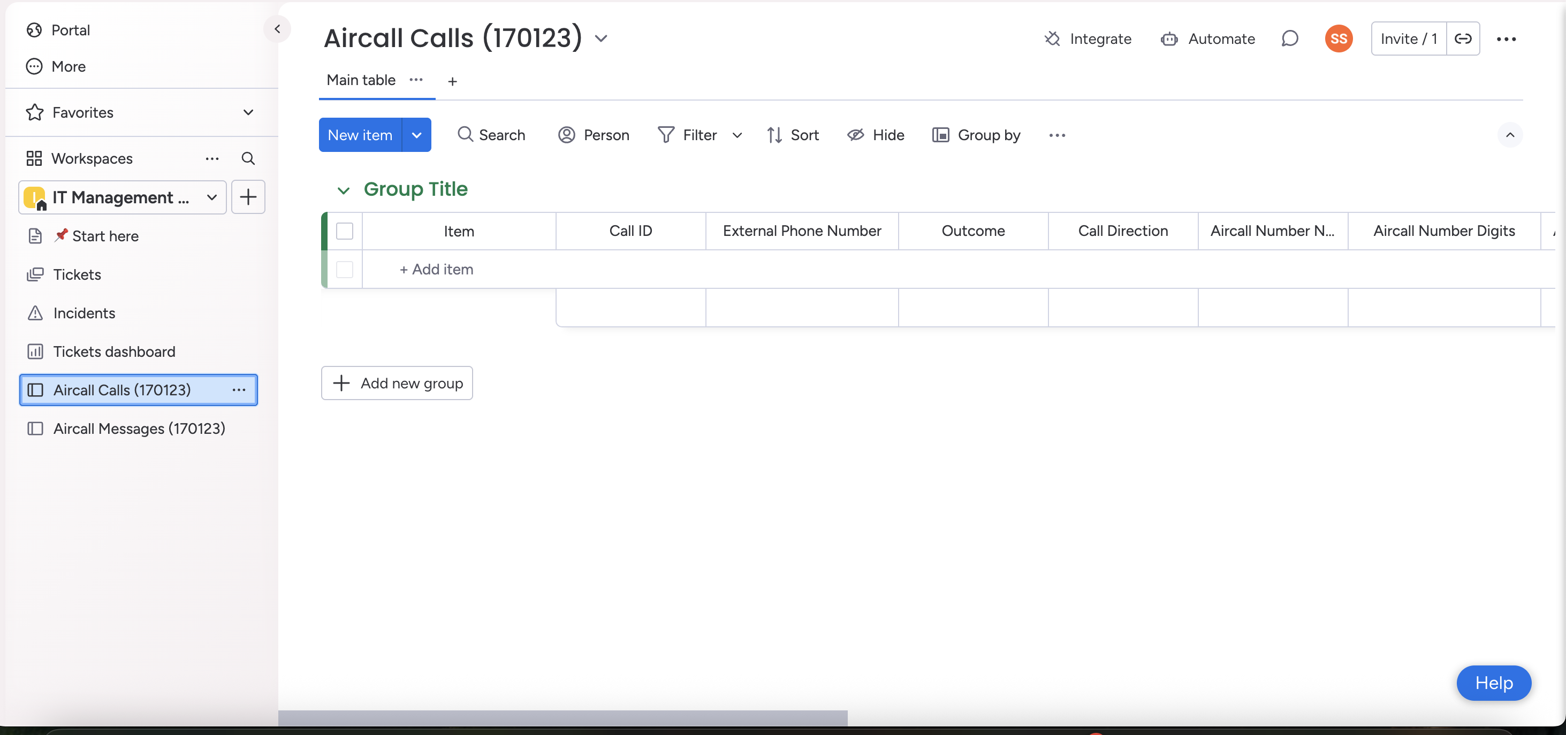This screenshot has width=1566, height=735.
Task: Click the Aircall Number N... column header
Action: pyautogui.click(x=1272, y=231)
